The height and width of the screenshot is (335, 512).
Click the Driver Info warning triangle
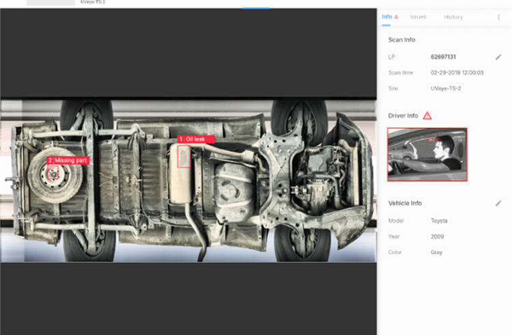[x=427, y=116]
